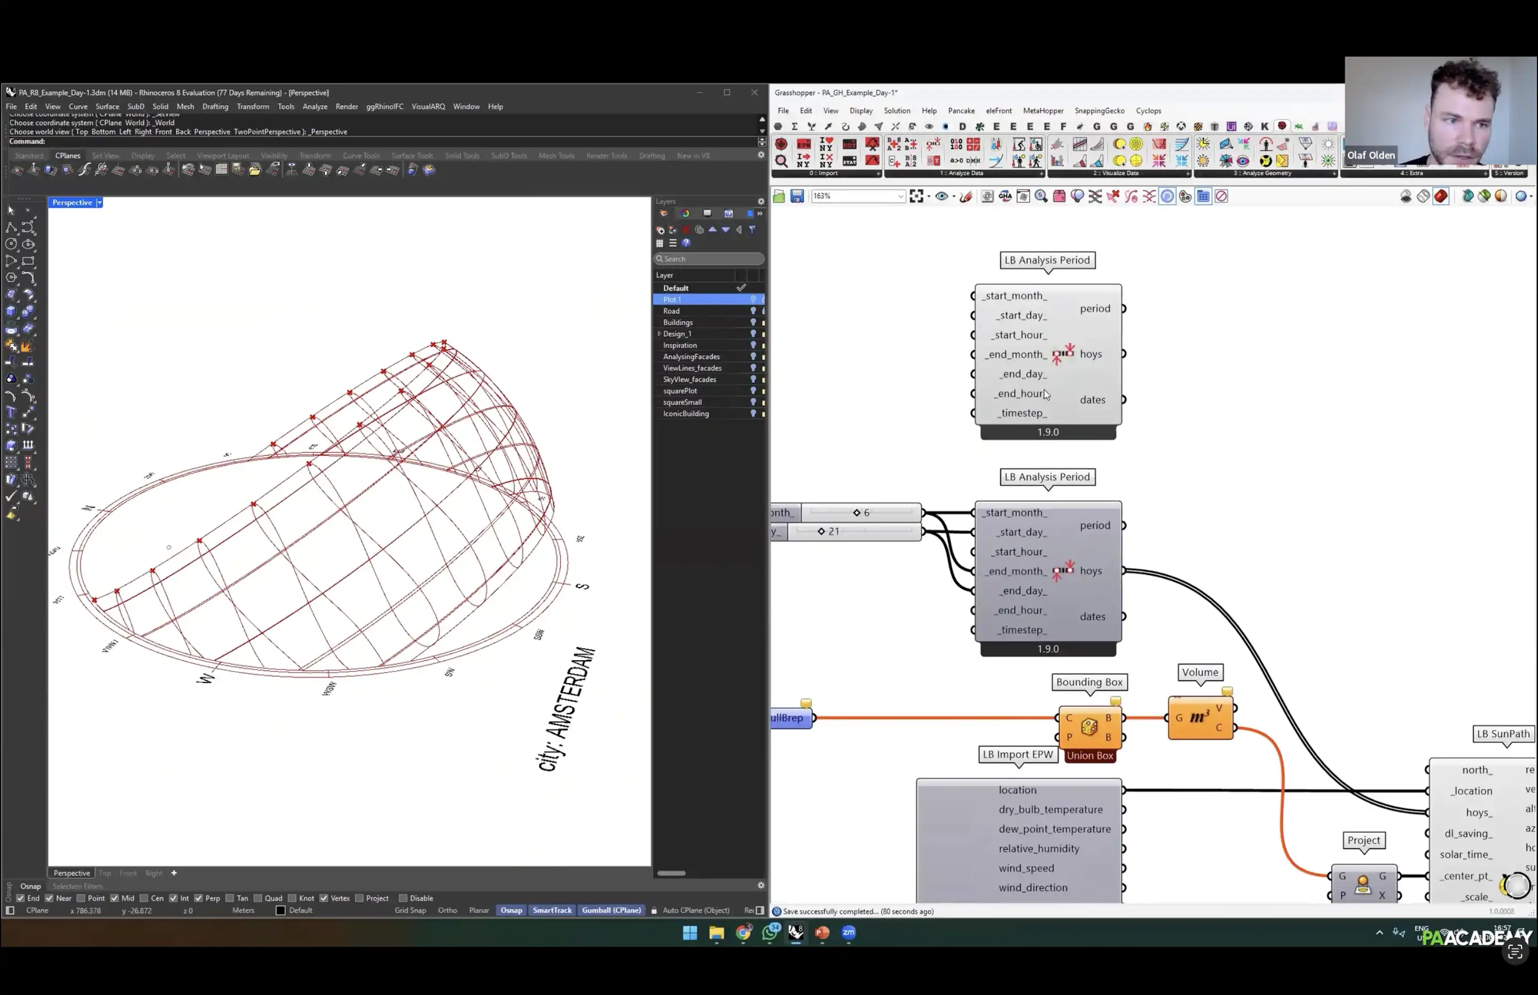Open zoom extents dropdown arrow in Grasshopper
Screen dimensions: 1538x995
coord(929,196)
